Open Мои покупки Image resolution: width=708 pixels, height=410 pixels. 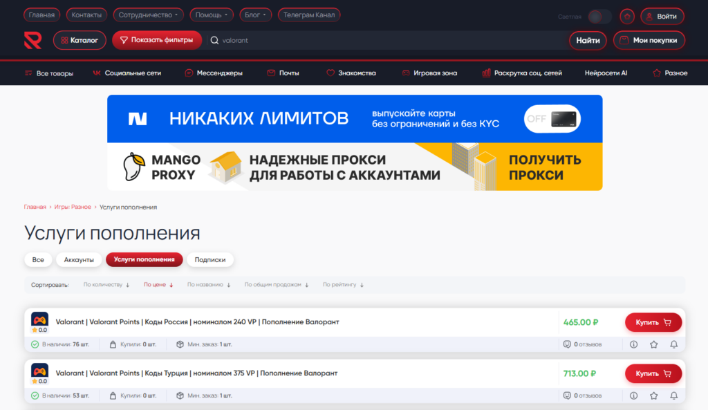[x=649, y=41]
